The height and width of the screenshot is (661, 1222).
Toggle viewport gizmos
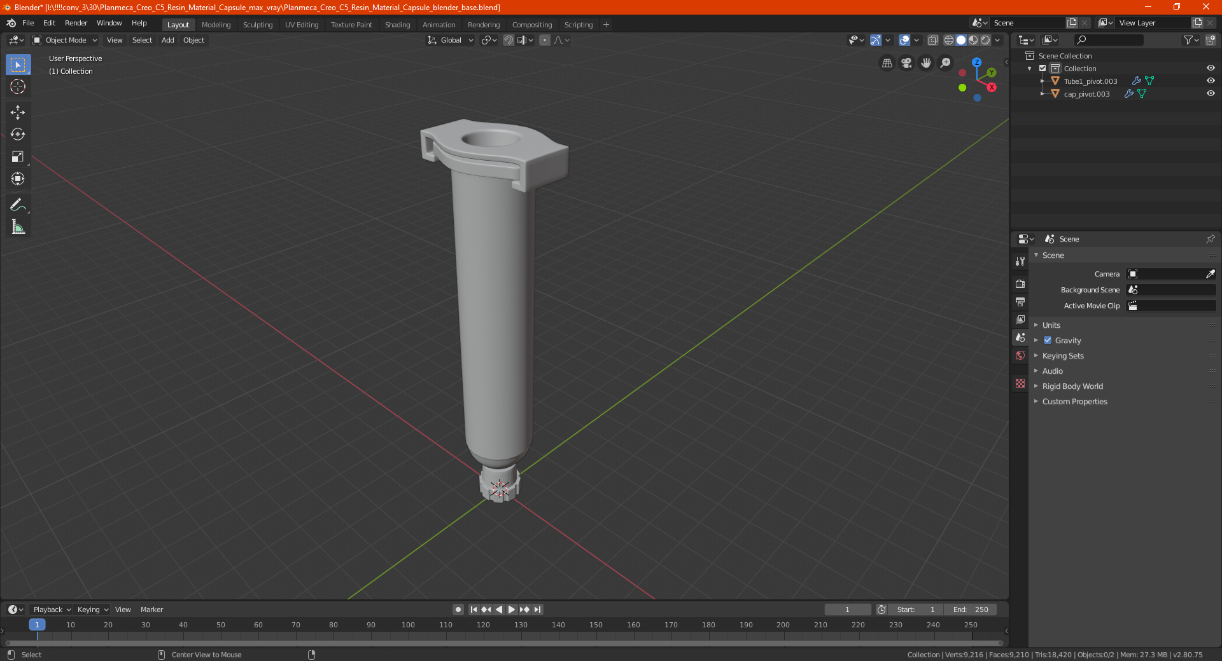876,40
